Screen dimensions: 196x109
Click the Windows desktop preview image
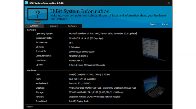pos(154,49)
